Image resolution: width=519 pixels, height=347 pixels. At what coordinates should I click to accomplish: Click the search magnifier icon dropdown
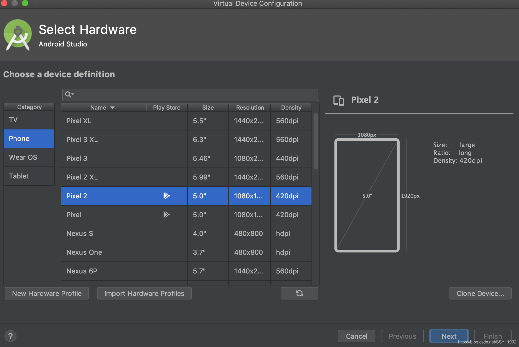pyautogui.click(x=69, y=94)
